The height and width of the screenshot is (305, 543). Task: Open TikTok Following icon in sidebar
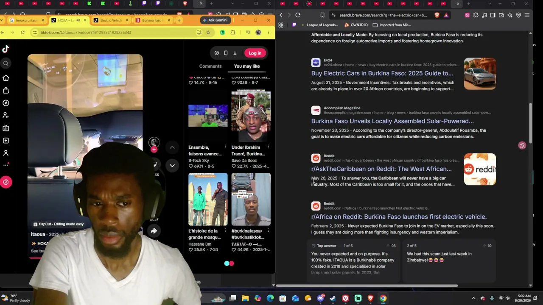pos(6,115)
